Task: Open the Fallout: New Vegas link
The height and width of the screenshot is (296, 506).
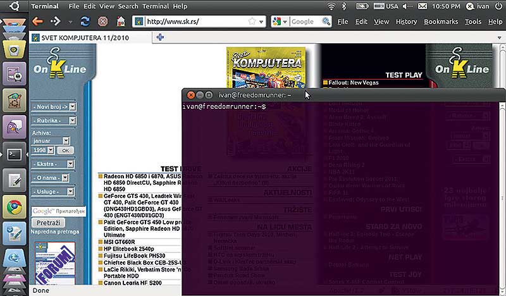Action: [x=354, y=83]
